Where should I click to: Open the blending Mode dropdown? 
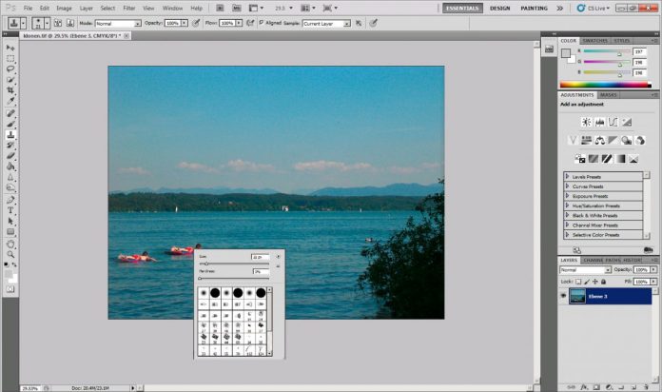pos(118,23)
